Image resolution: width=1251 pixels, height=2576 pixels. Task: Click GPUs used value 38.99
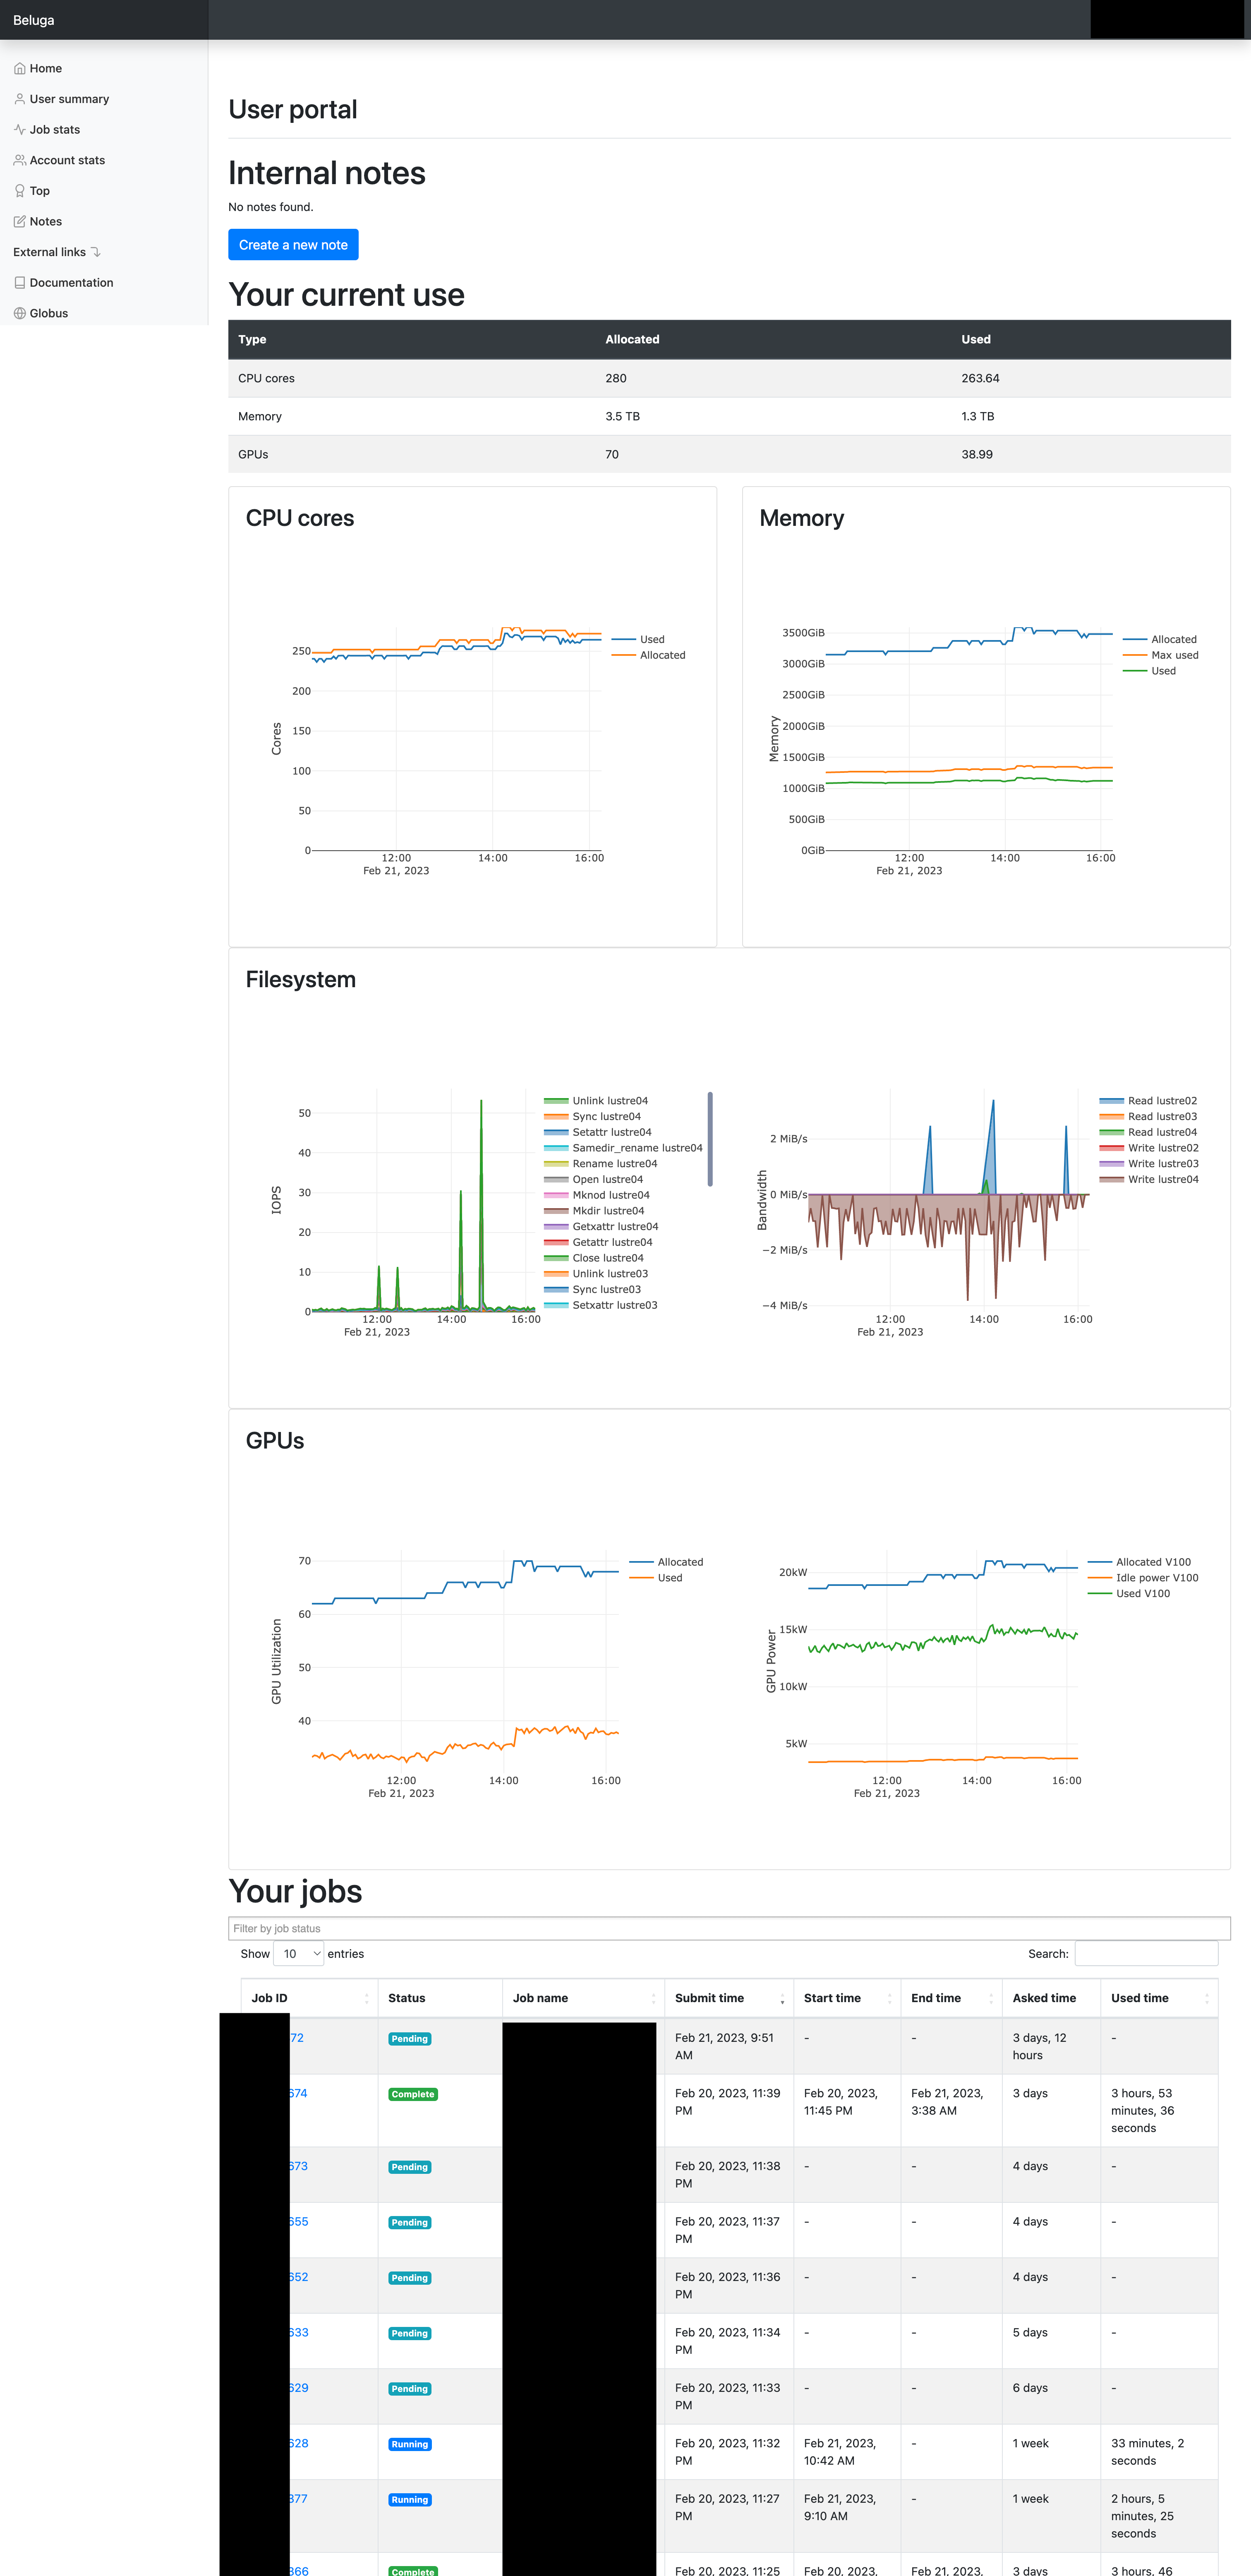tap(977, 454)
